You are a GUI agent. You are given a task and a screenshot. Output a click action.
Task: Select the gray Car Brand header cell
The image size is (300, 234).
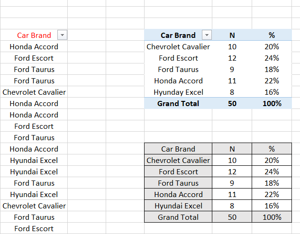(178, 149)
